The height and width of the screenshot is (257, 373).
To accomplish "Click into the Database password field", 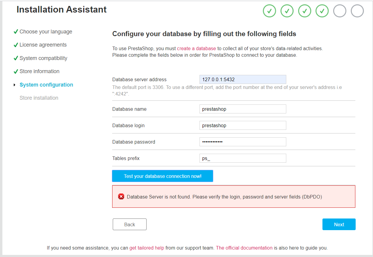I will tap(243, 142).
